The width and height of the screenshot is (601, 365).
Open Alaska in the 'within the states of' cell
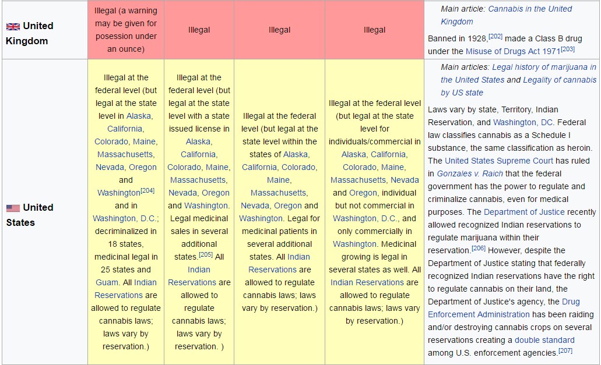pos(296,155)
